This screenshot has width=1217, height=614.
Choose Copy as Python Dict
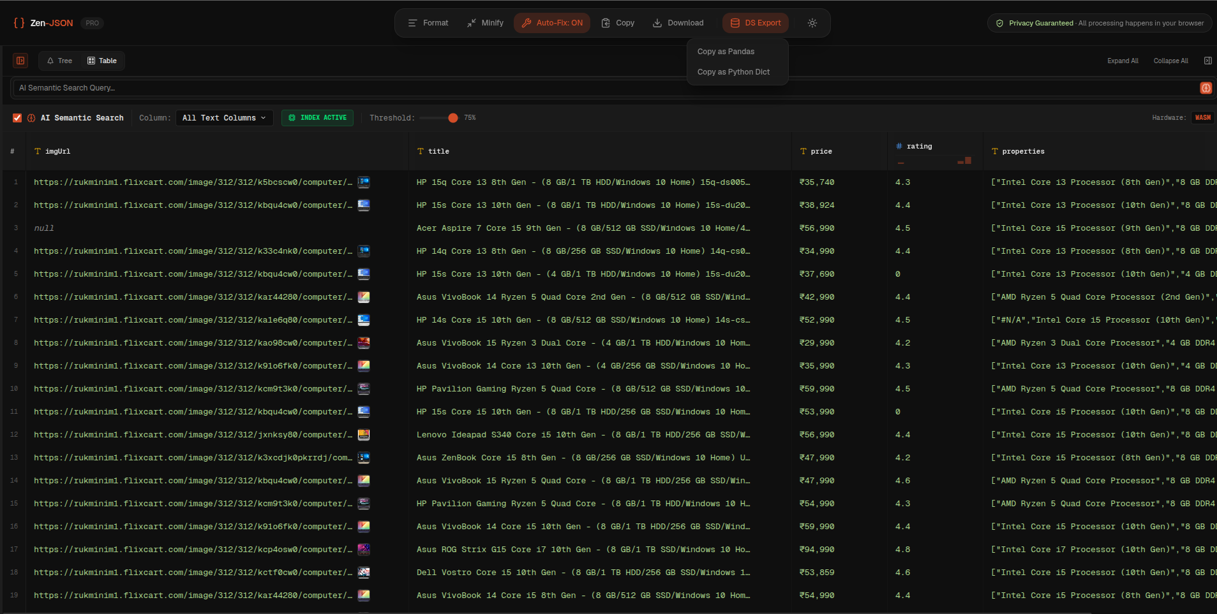point(733,72)
